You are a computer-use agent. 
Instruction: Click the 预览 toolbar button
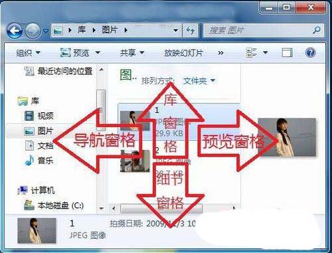pyautogui.click(x=80, y=53)
